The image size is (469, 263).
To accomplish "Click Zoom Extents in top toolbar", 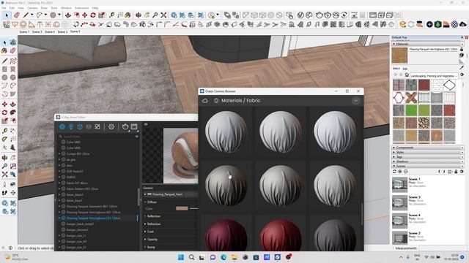I will pos(163,15).
